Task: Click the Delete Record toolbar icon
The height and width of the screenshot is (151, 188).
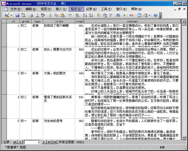Action: coord(132,15)
